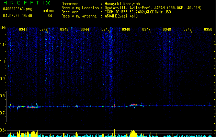Select the 0950 time marker

[208, 29]
